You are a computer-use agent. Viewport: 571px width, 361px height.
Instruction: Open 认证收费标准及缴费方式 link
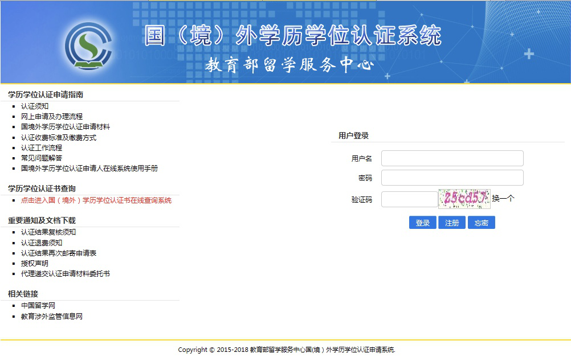coord(59,137)
